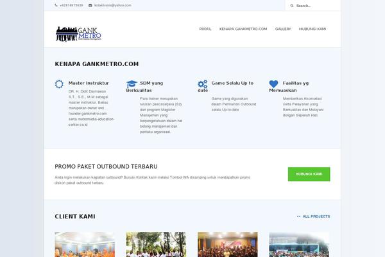The width and height of the screenshot is (385, 257).
Task: Click the gears icon for Game section
Action: (203, 84)
